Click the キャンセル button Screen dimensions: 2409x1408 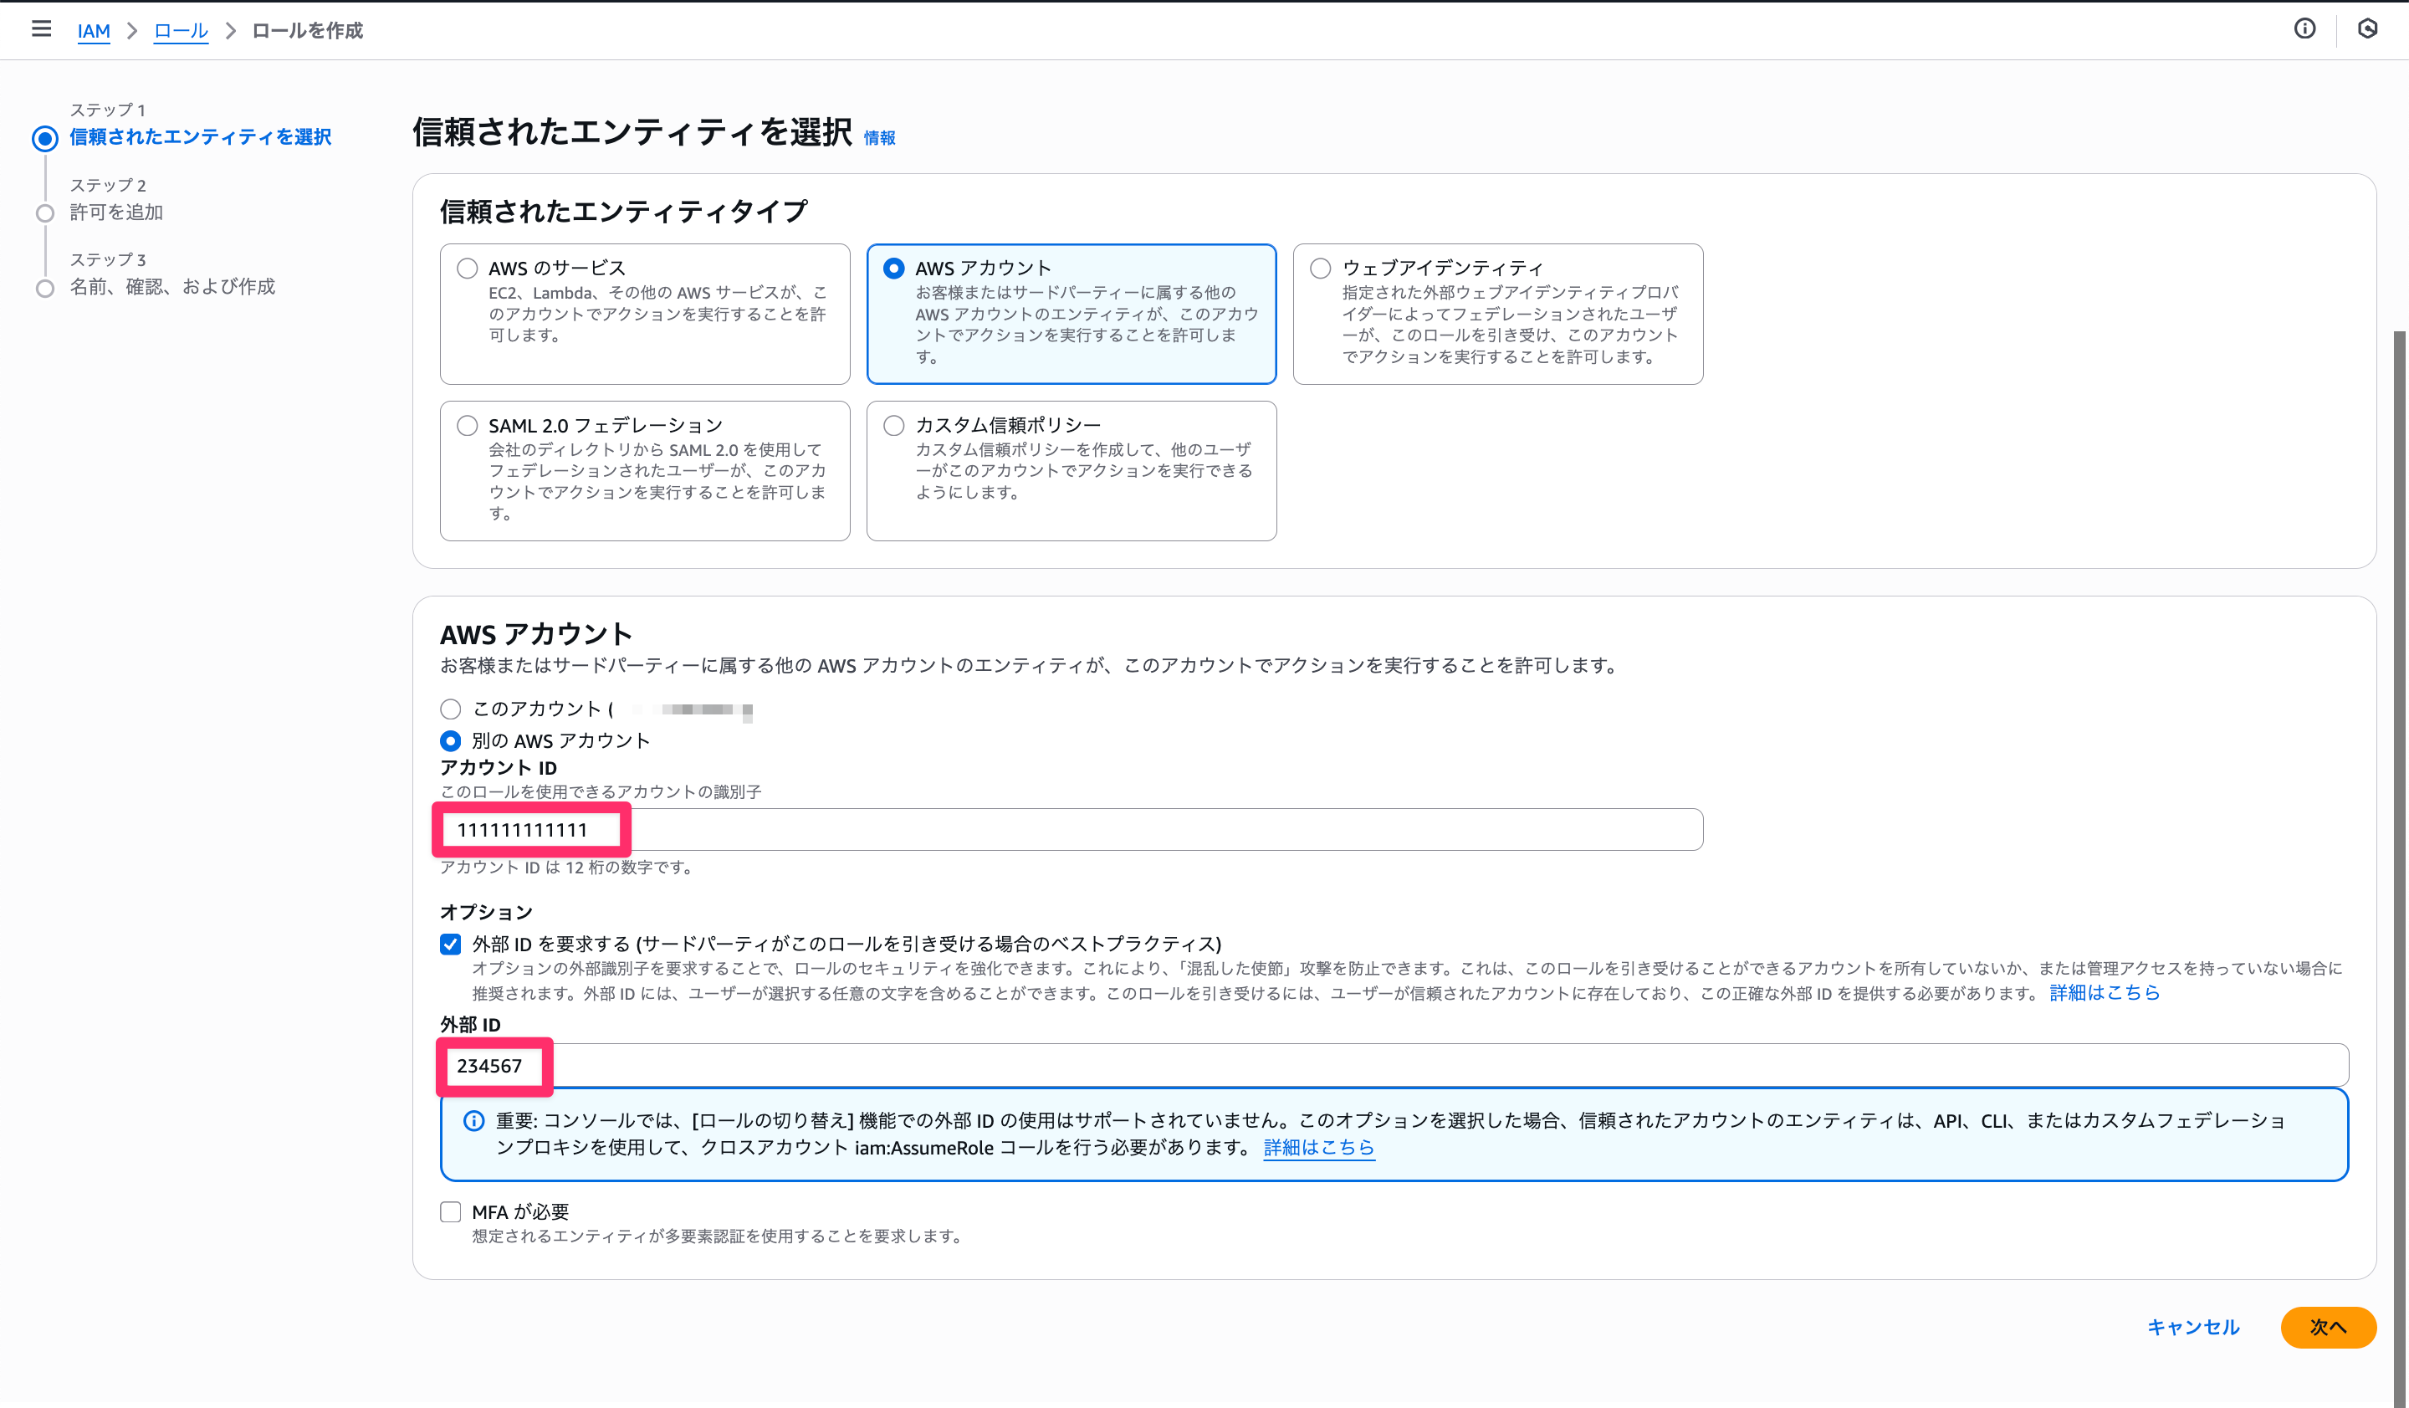(2193, 1327)
